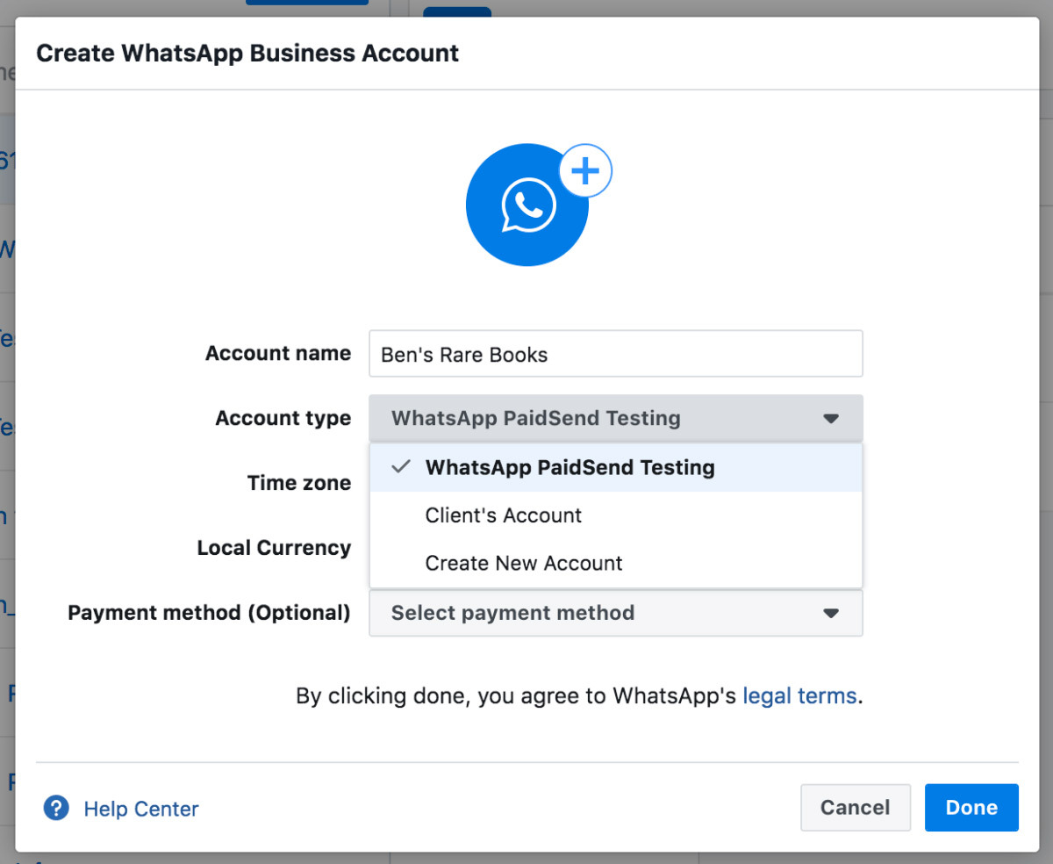Select the WhatsApp PaidSend Testing option
The image size is (1053, 864).
point(569,468)
